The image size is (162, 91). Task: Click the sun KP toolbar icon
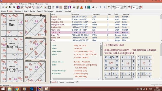(53, 7)
